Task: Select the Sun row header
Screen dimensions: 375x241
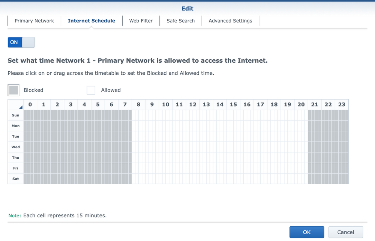Action: 15,115
